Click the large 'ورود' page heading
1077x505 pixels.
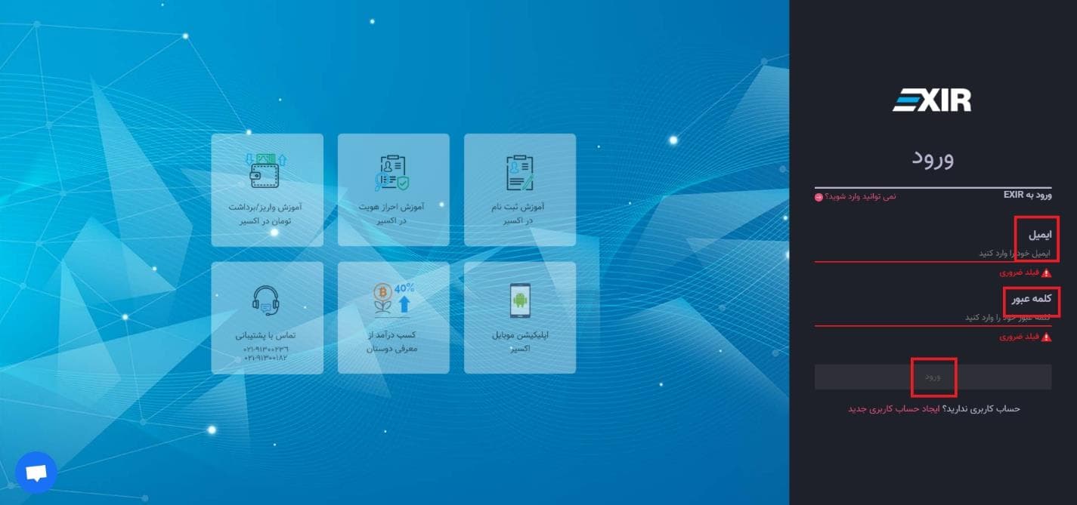tap(933, 158)
